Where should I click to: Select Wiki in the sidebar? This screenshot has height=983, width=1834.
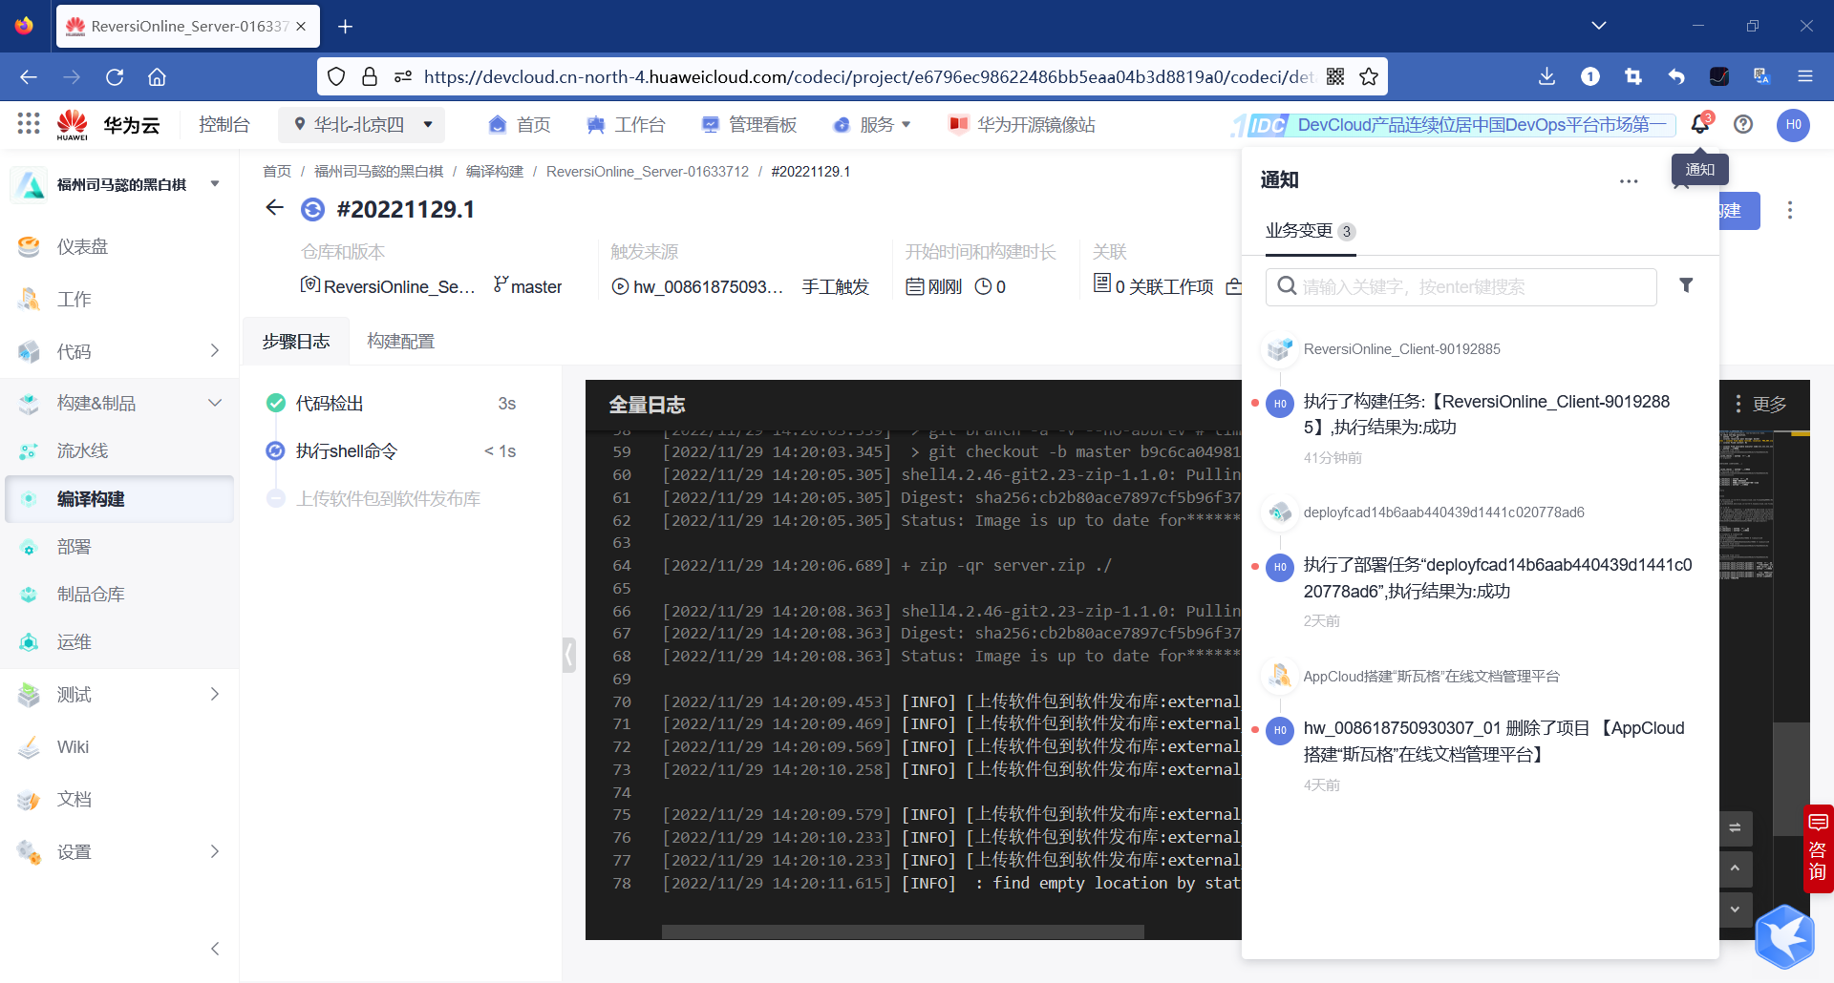coord(119,747)
